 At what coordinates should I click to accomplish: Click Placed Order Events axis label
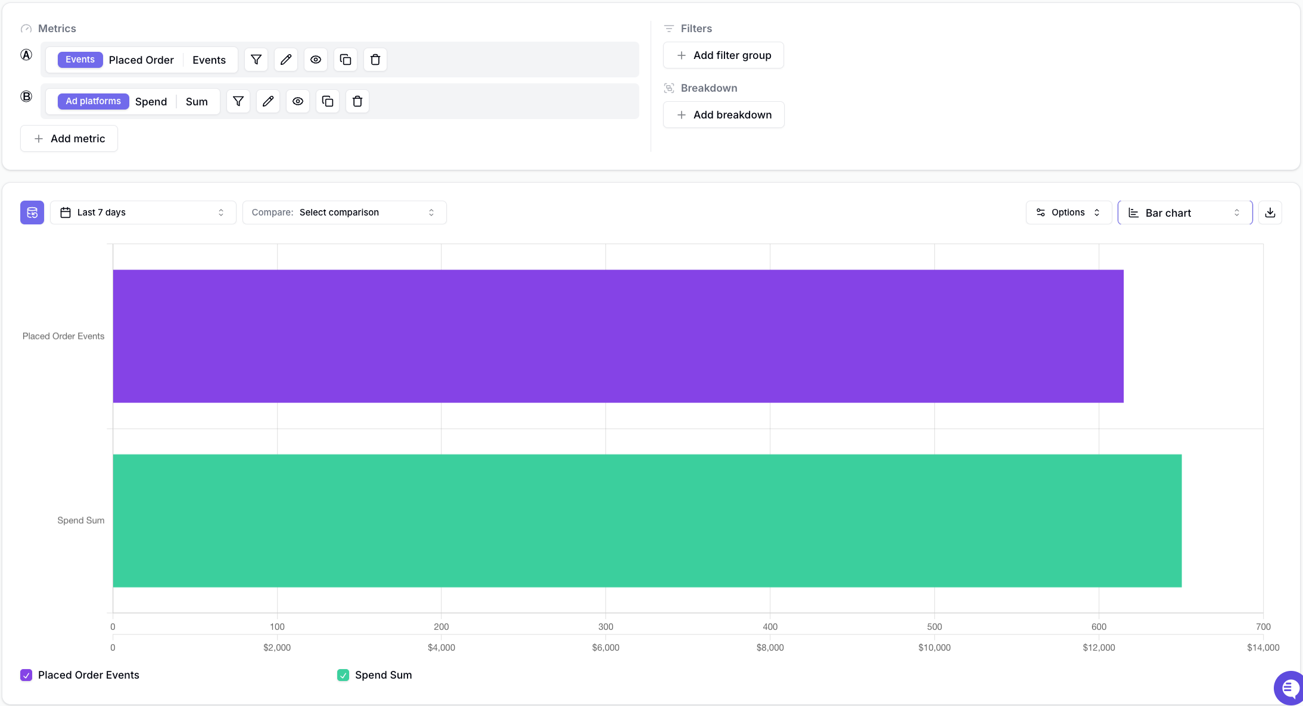(63, 336)
